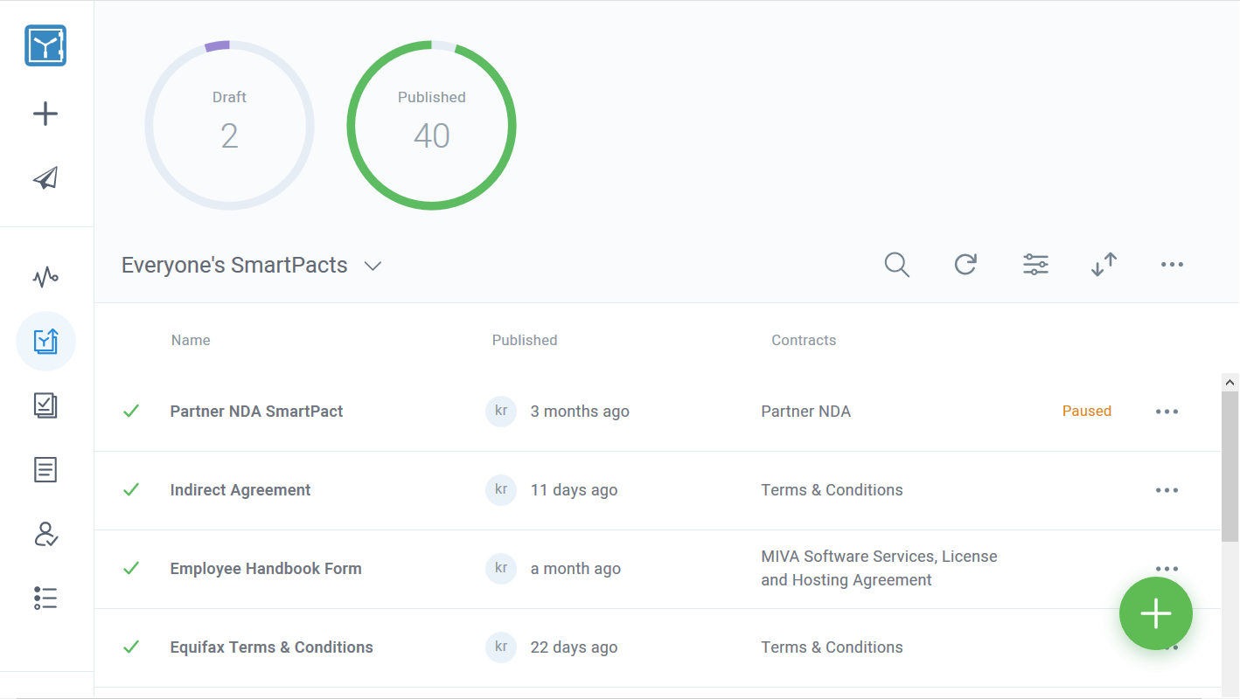Click '11 days ago' published time
The width and height of the screenshot is (1240, 699).
pos(574,490)
